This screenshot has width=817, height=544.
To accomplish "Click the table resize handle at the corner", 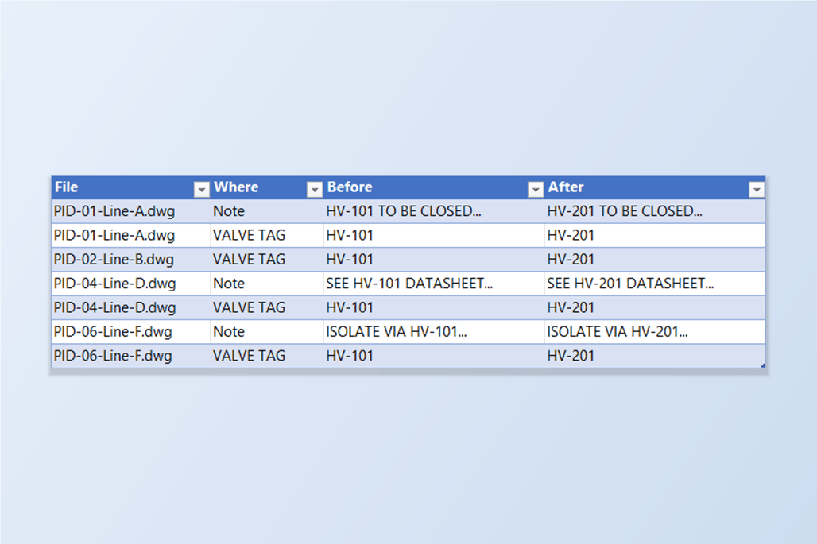I will pos(763,365).
